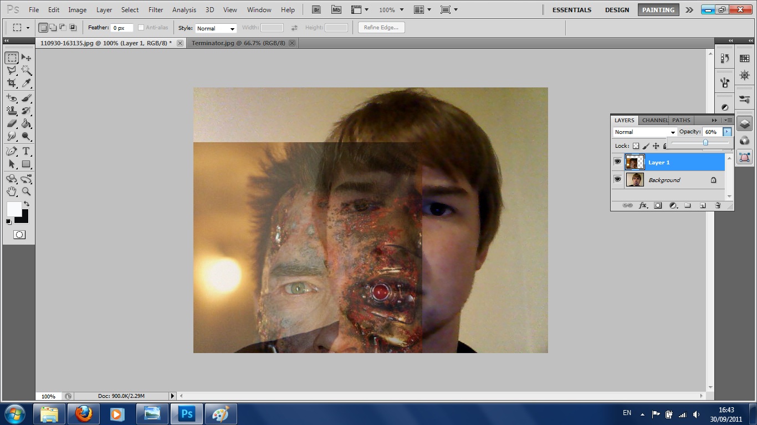Select the Move tool
Screen dimensions: 757x425
(x=26, y=58)
